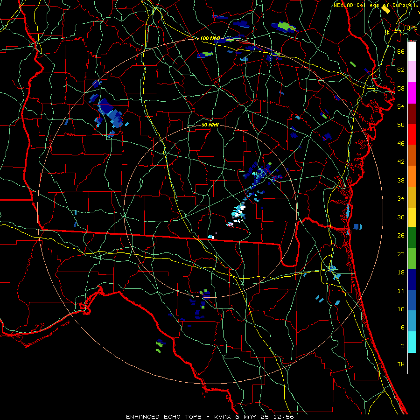Image resolution: width=420 pixels, height=420 pixels.
Task: Click the "22" legend value
Action: click(401, 254)
